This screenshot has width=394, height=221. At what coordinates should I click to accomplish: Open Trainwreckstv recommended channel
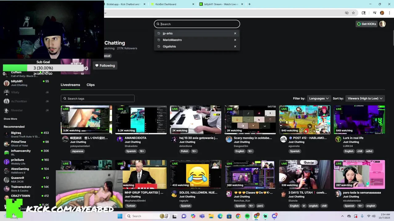point(26,188)
